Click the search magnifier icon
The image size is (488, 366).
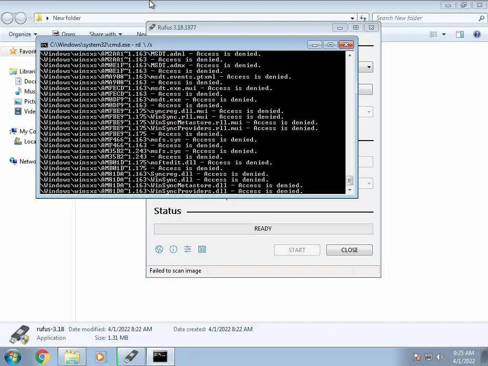481,18
